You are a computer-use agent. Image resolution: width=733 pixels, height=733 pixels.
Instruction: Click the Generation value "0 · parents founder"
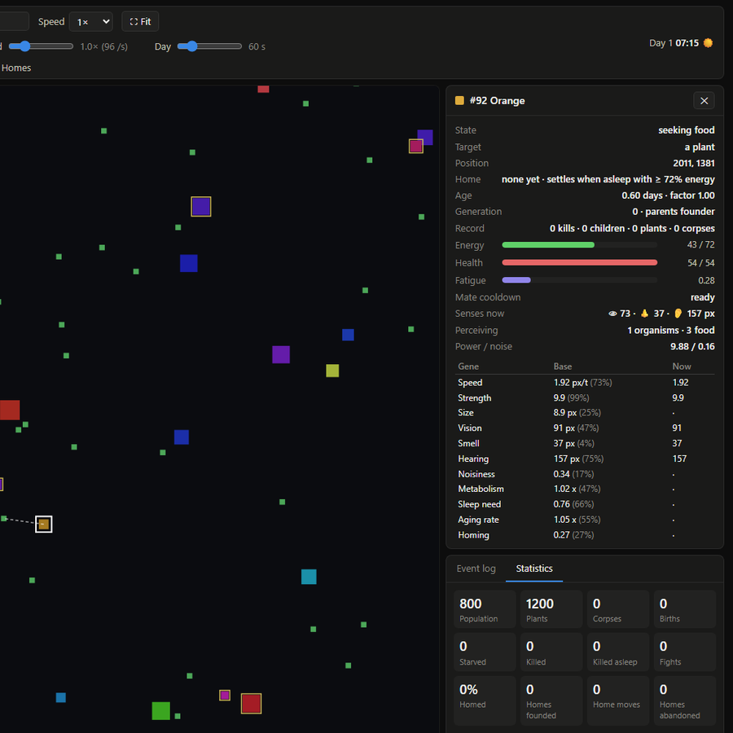(673, 212)
